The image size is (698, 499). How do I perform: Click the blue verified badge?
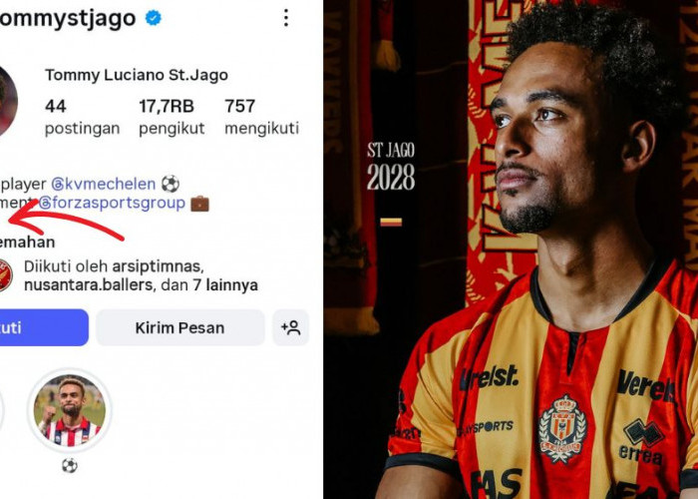154,18
